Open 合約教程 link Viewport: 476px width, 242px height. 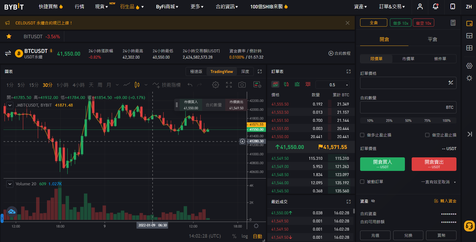tap(339, 53)
